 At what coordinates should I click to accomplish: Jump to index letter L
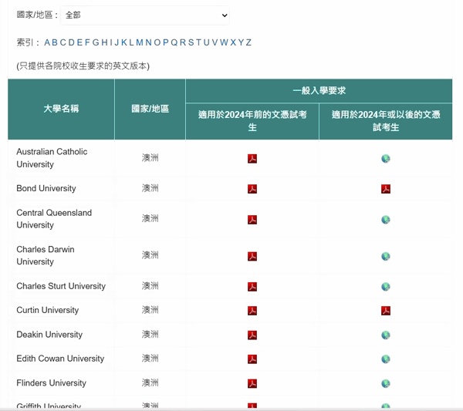(x=131, y=42)
